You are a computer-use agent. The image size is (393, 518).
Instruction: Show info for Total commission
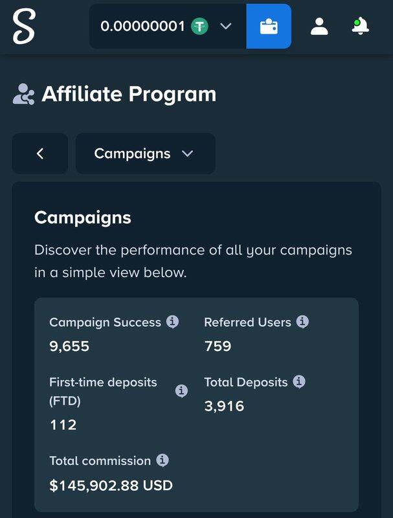tap(163, 460)
